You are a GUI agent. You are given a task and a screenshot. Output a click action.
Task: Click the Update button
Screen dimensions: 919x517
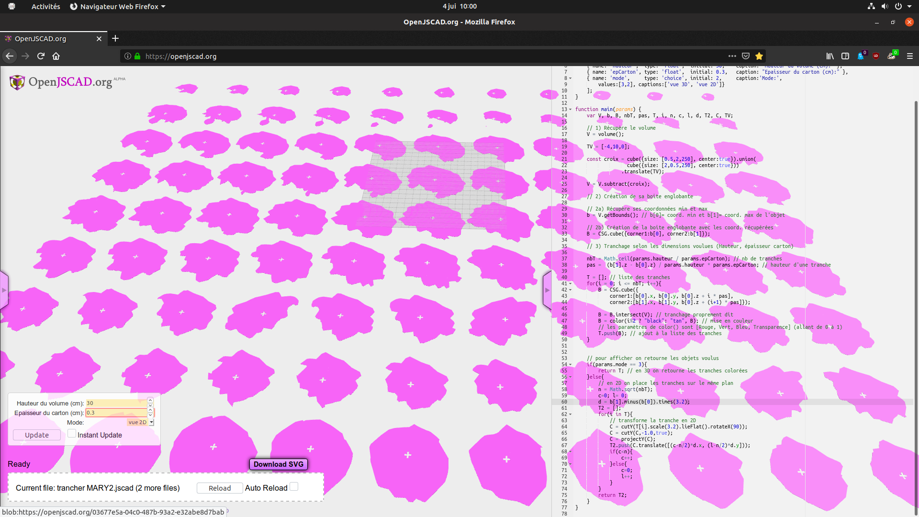click(x=36, y=435)
